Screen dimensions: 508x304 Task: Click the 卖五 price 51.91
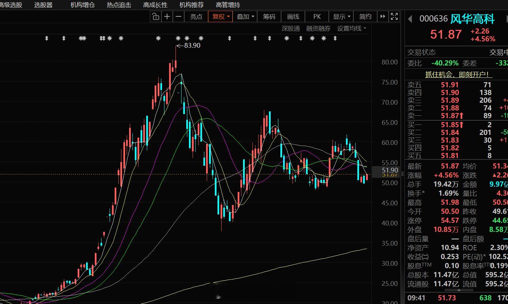pyautogui.click(x=450, y=85)
